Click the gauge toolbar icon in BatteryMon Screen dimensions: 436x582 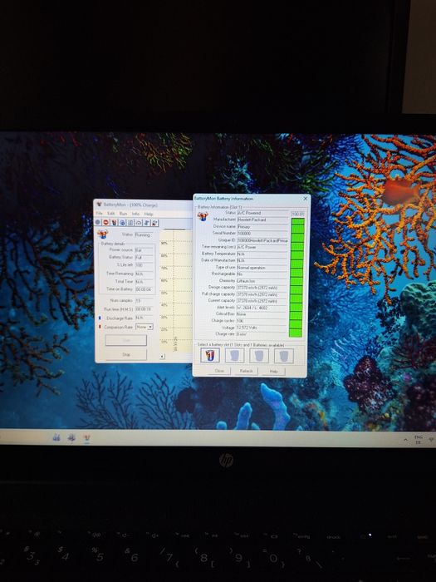pos(139,223)
